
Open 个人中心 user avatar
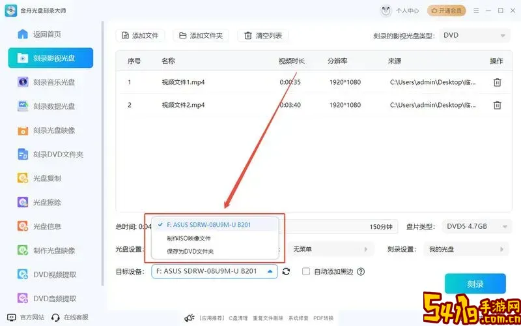[x=386, y=10]
